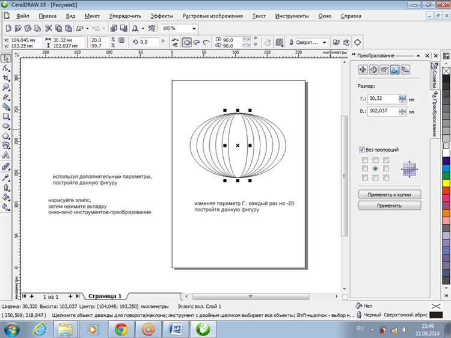Open the Undo history dropdown arrow

(x=88, y=28)
